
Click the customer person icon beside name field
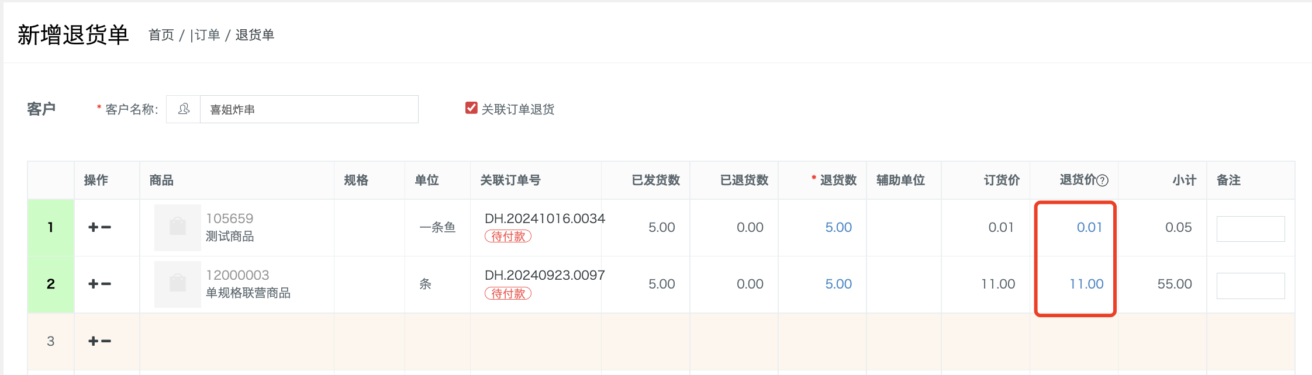tap(184, 109)
